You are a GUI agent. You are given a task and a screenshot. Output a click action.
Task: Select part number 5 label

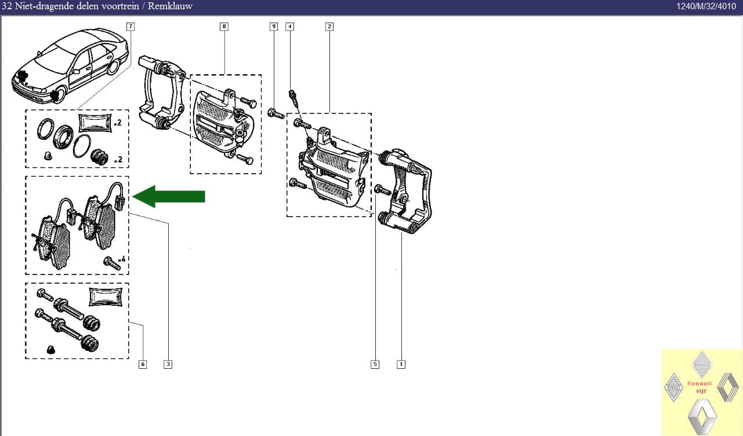click(x=375, y=364)
